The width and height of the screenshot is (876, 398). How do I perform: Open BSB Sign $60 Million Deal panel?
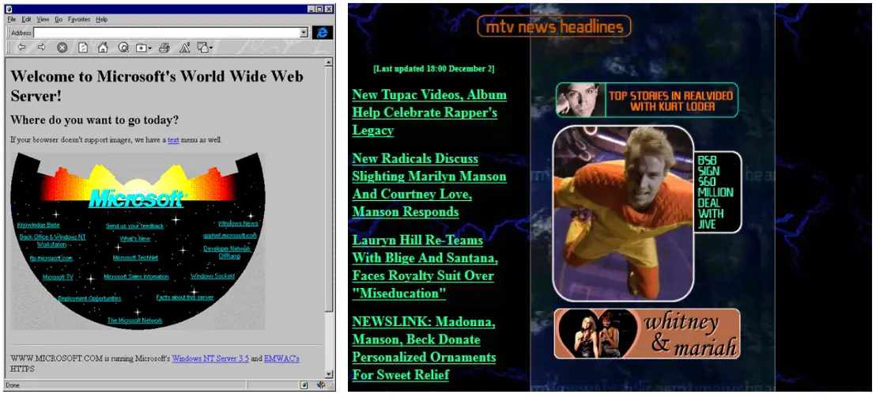[x=717, y=192]
